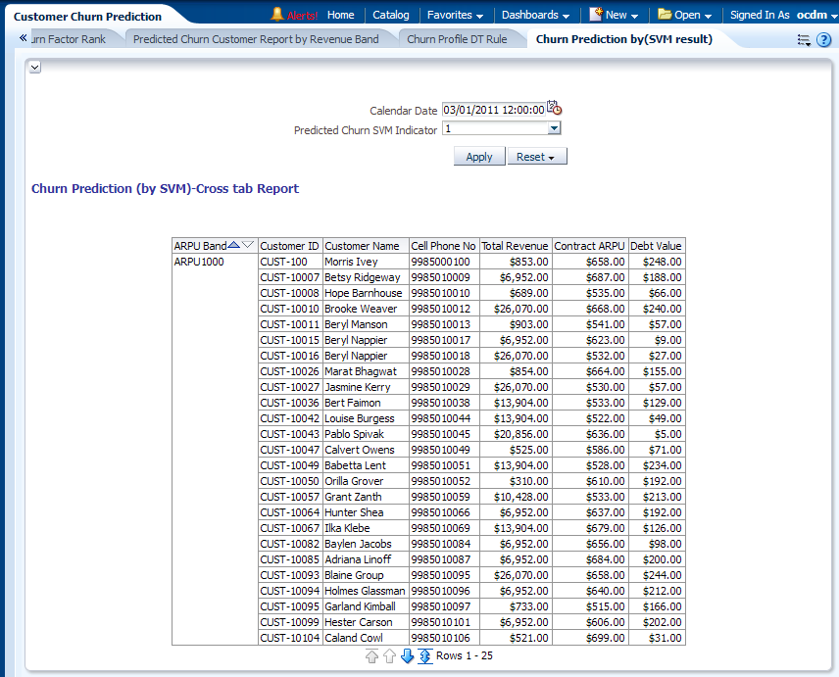Viewport: 839px width, 677px height.
Task: Open Predicted Churn SVM Indicator dropdown
Action: [554, 128]
